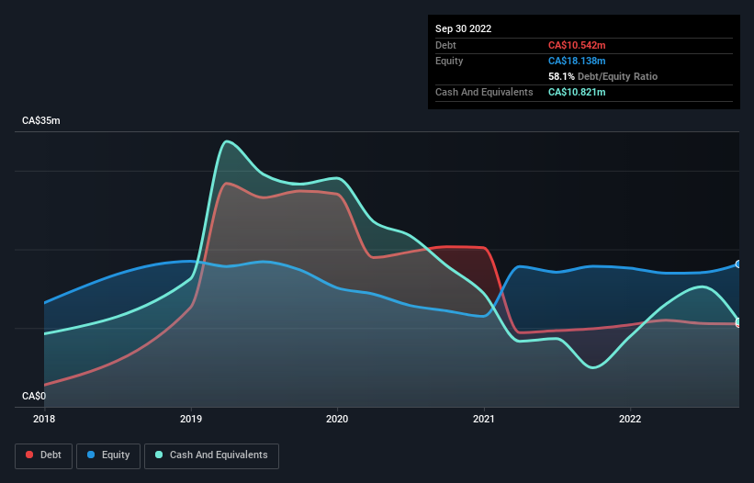Screen dimensions: 754x483
Task: Click the blue Equity endpoint marker
Action: pos(738,264)
